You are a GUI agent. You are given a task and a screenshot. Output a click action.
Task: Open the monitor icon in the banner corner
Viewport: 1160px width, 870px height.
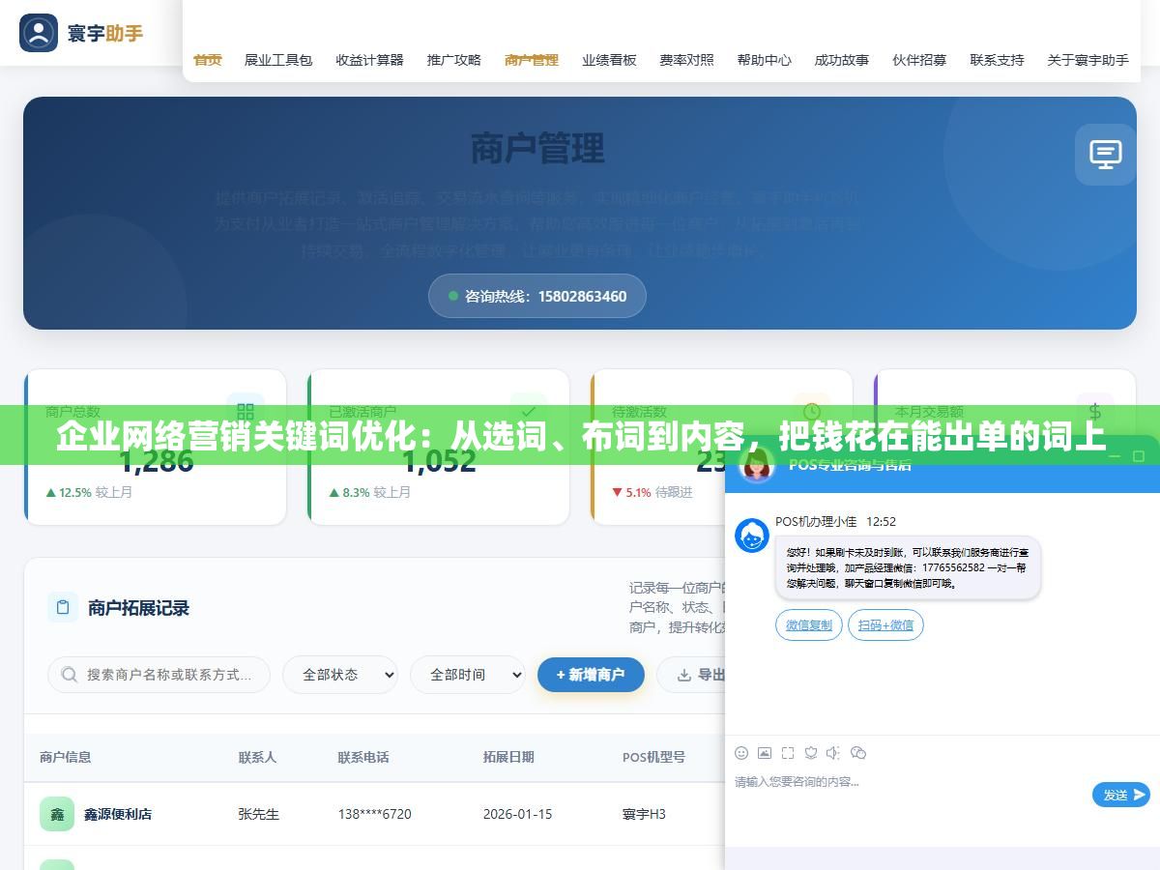(1106, 155)
